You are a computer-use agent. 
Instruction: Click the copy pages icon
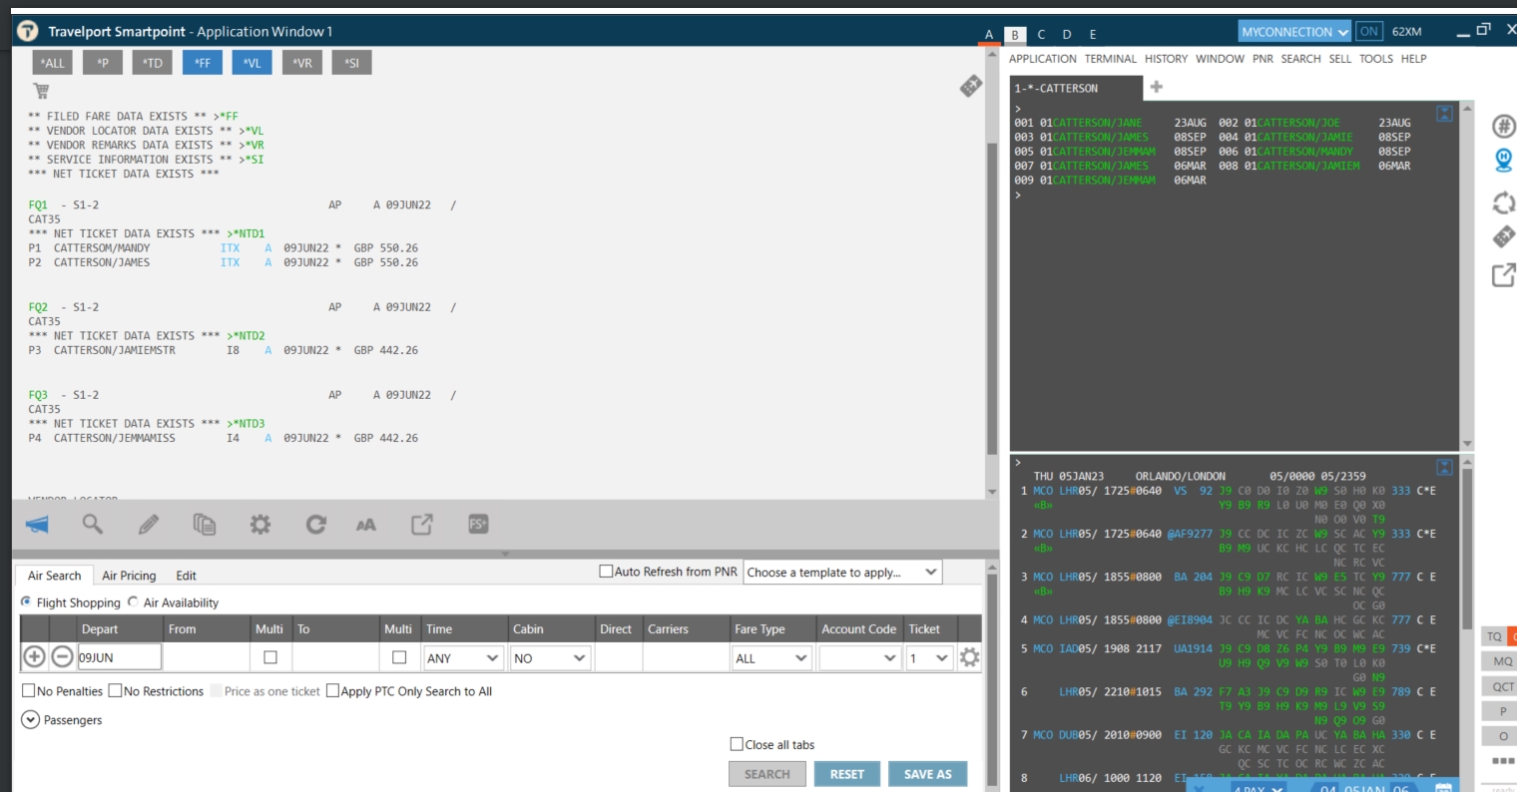tap(205, 524)
